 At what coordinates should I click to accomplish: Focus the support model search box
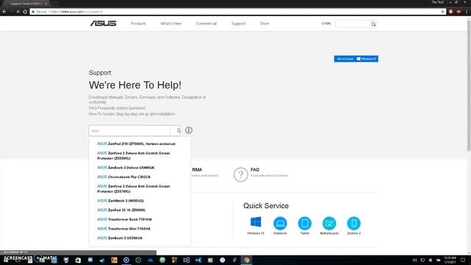(130, 131)
